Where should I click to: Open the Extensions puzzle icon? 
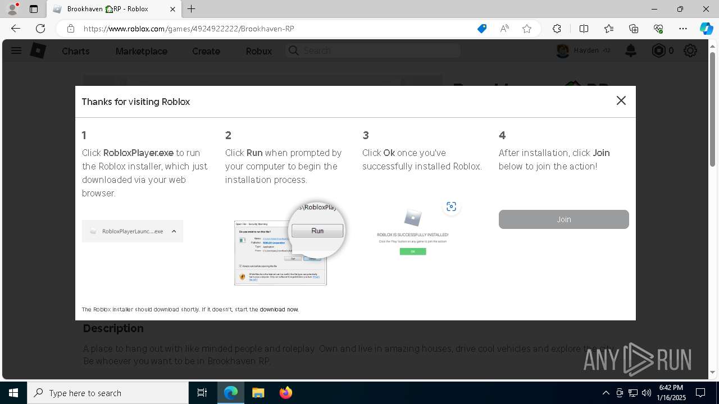pyautogui.click(x=557, y=29)
